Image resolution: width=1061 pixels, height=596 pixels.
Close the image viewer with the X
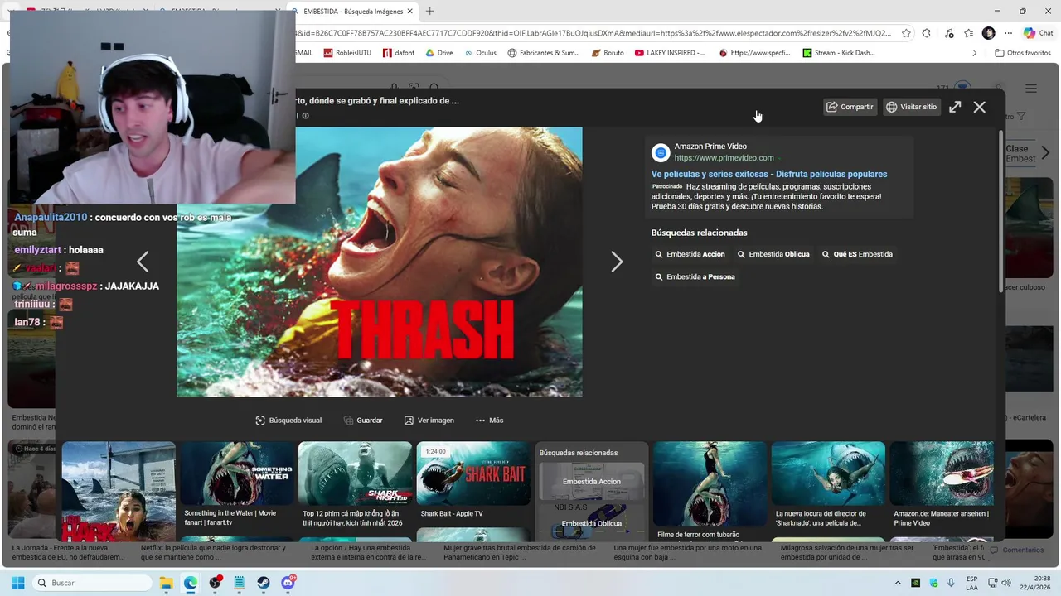(980, 107)
